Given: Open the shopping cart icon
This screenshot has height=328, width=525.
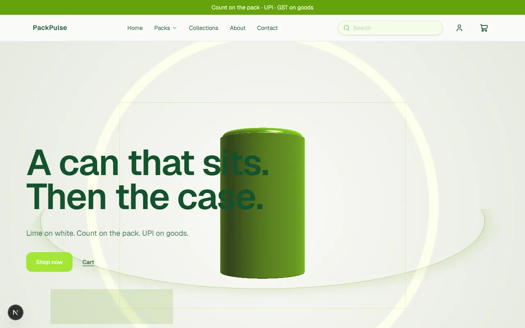Looking at the screenshot, I should coord(484,28).
